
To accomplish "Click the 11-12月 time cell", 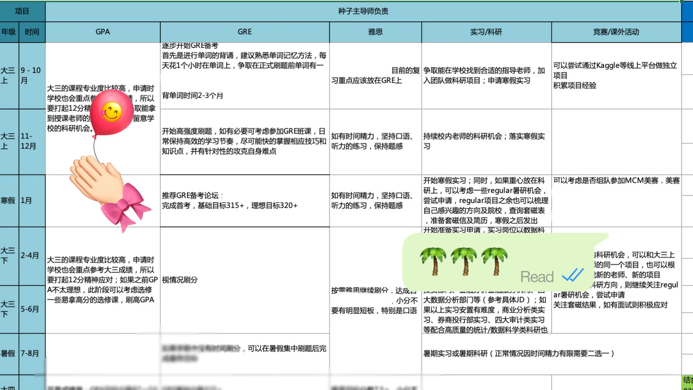I will tap(32, 141).
